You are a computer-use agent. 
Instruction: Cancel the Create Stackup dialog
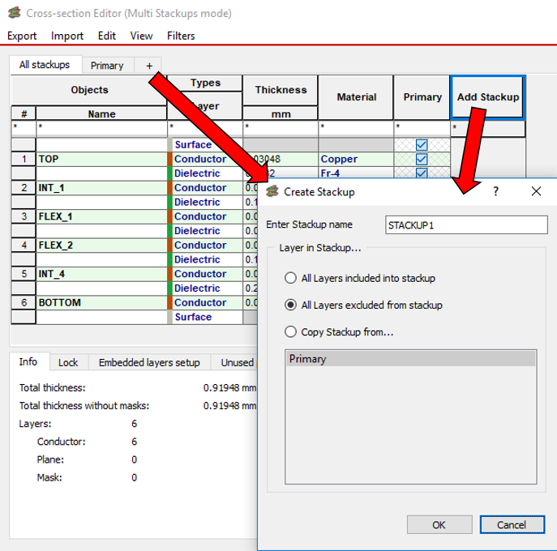click(512, 525)
